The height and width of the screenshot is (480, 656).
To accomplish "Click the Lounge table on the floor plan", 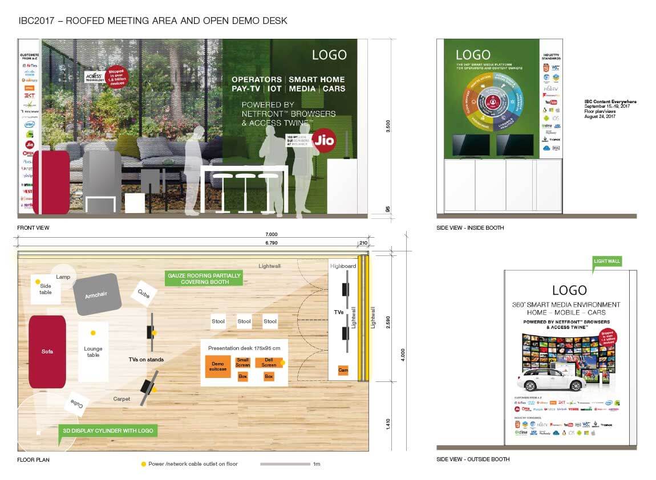I will pyautogui.click(x=93, y=352).
